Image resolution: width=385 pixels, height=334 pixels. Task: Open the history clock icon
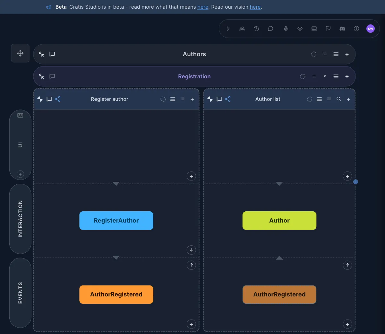tap(256, 29)
